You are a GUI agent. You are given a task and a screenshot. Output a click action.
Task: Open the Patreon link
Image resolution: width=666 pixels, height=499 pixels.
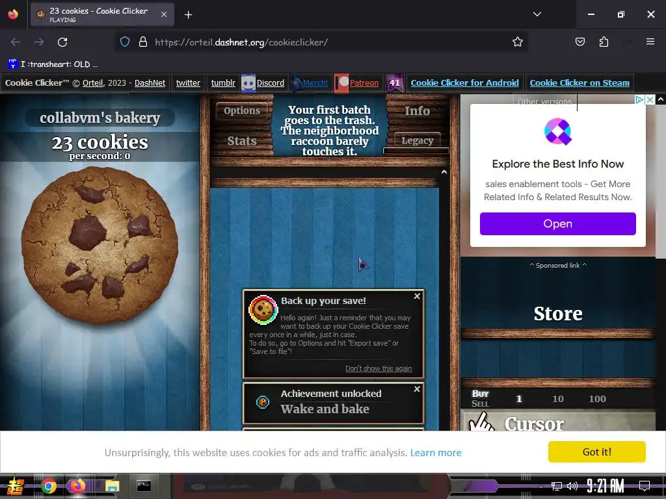364,83
